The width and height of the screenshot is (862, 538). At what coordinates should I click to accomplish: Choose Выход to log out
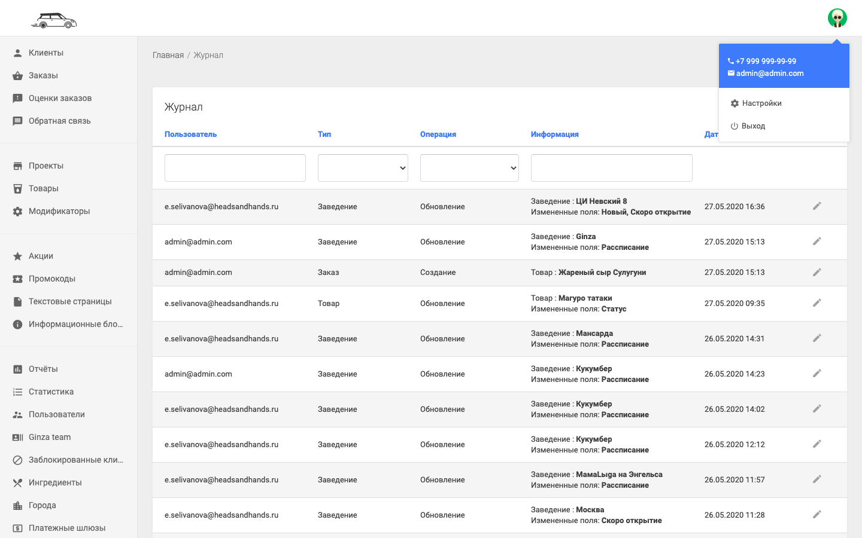(x=753, y=126)
